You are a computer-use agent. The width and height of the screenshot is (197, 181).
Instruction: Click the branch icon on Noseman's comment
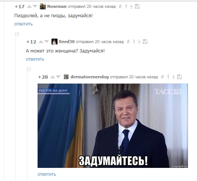coord(132,6)
